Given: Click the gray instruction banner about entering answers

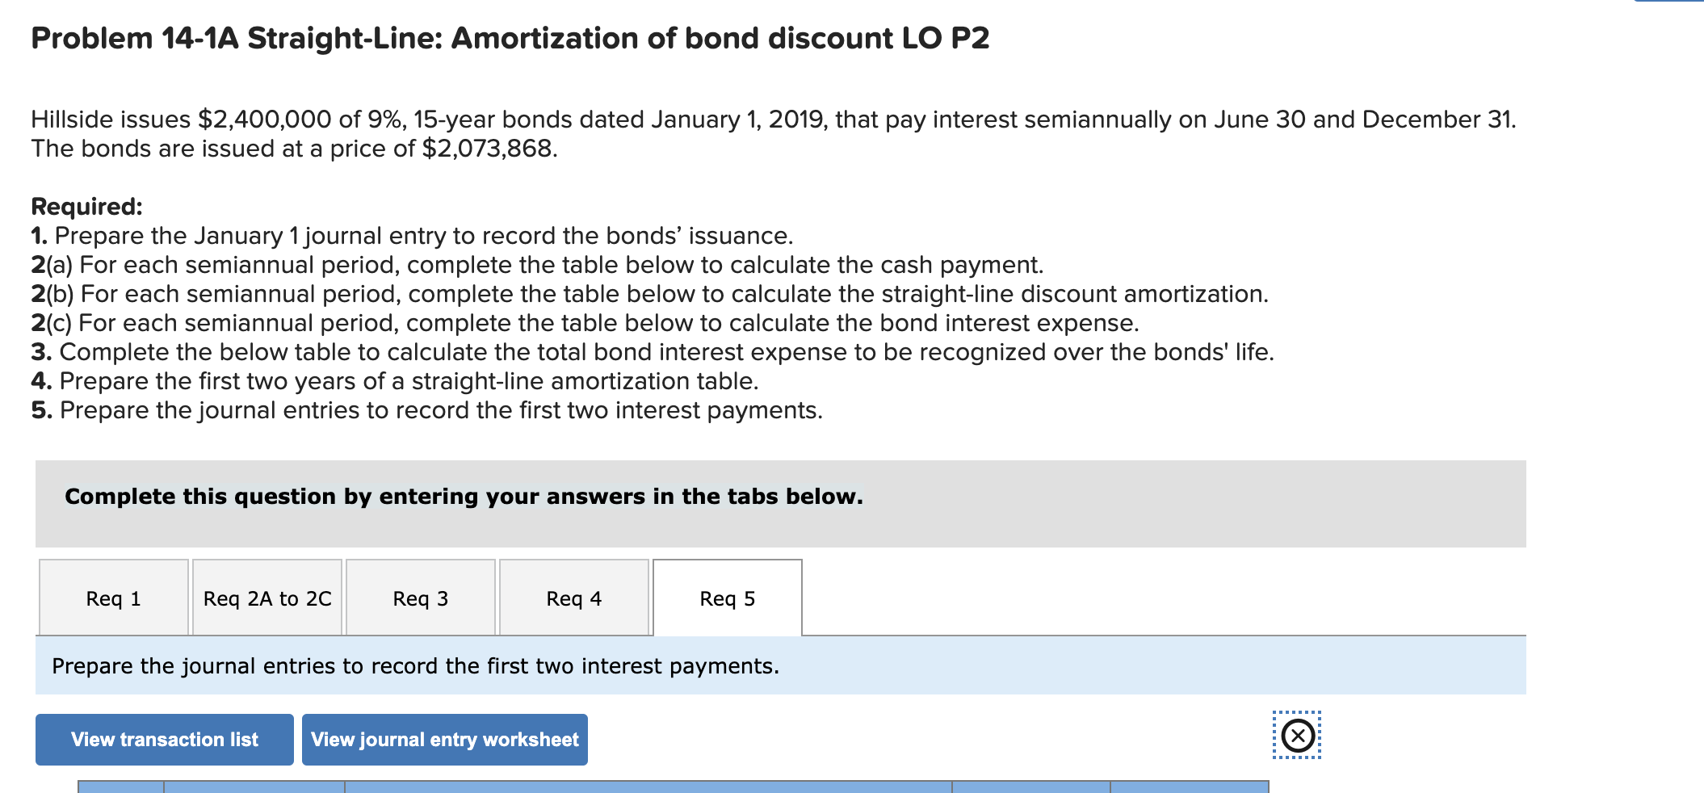Looking at the screenshot, I should coord(779,503).
